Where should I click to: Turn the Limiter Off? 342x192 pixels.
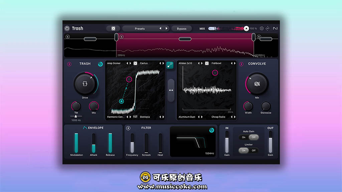(253, 150)
